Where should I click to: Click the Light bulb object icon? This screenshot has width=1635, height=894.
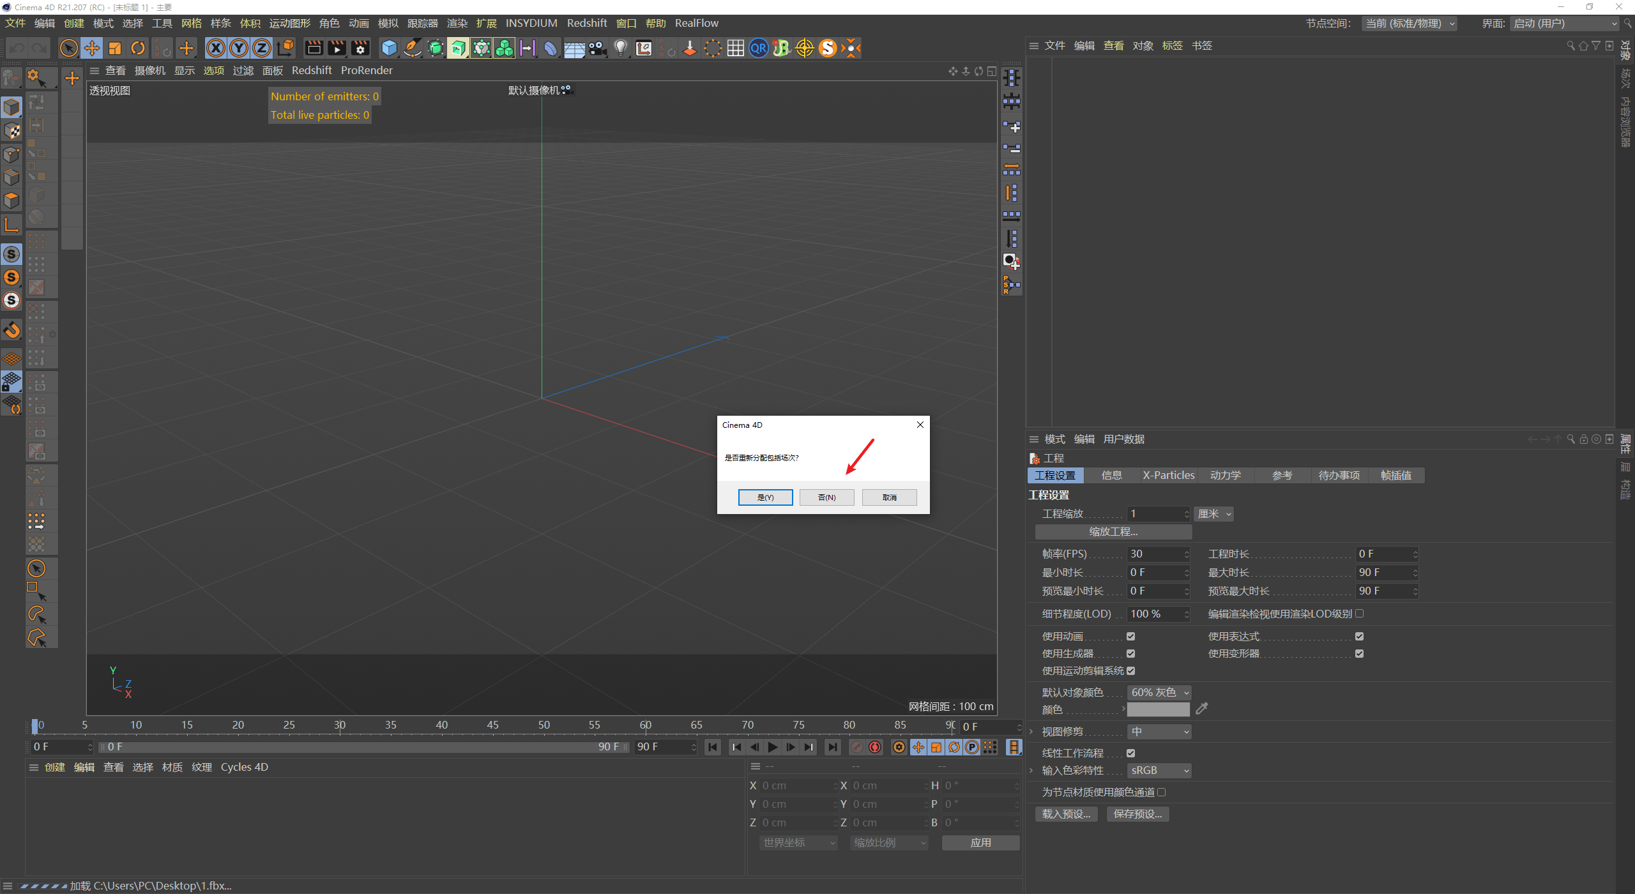(620, 48)
